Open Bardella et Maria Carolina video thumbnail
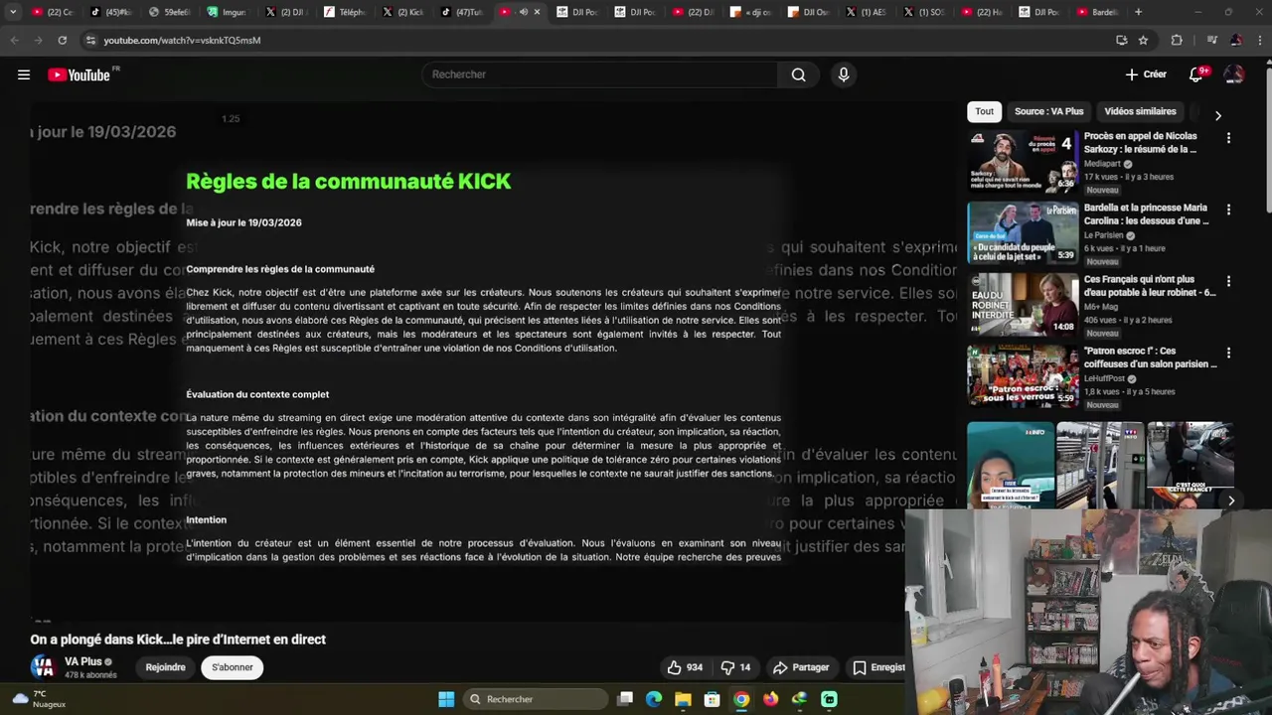 click(x=1023, y=233)
